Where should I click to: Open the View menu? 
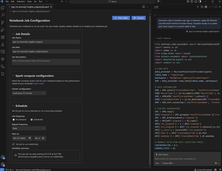(x=29, y=1)
